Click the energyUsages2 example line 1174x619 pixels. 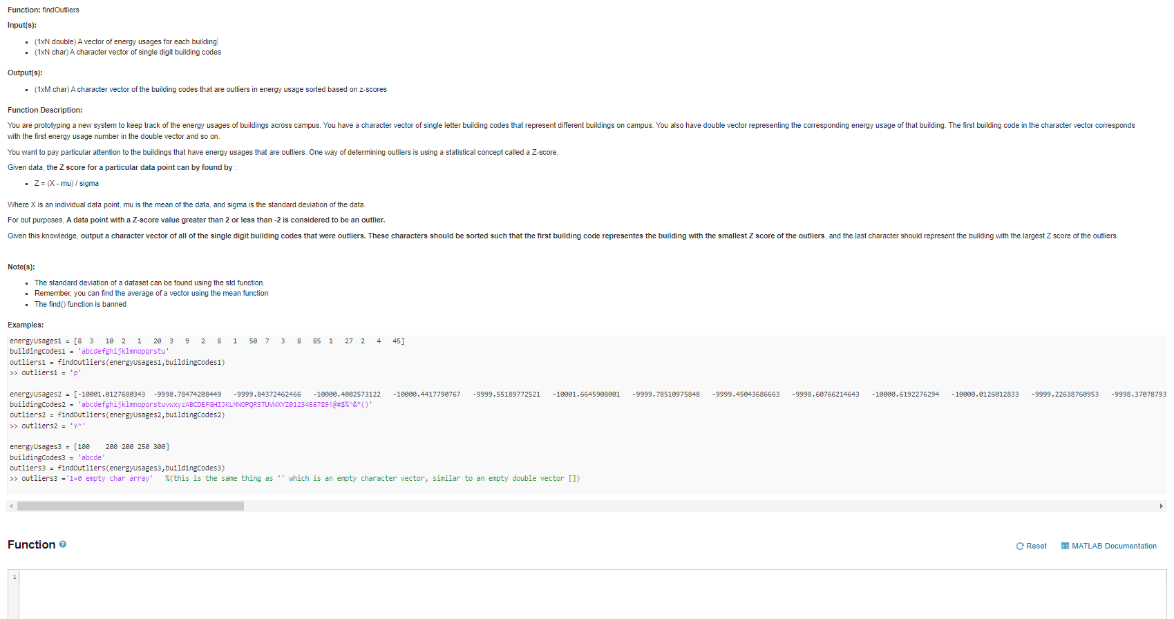tap(587, 394)
